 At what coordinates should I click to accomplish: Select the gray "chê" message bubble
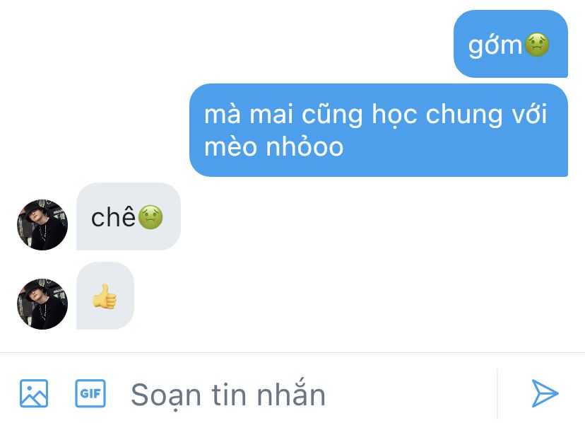click(x=129, y=216)
